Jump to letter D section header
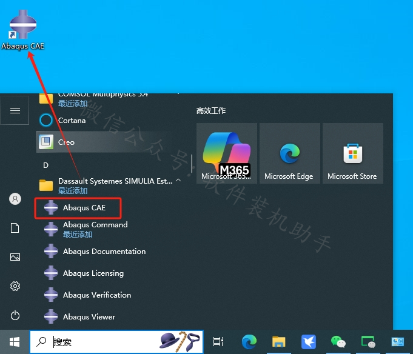This screenshot has height=354, width=413. click(x=45, y=165)
